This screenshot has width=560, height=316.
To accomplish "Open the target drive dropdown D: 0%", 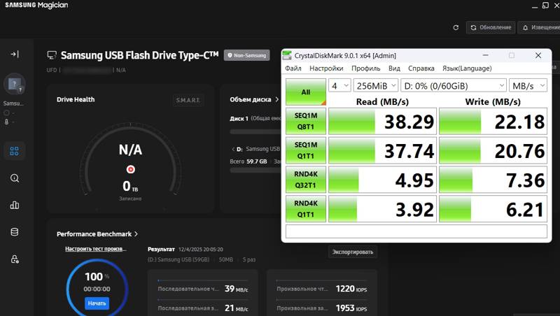I will (x=453, y=85).
